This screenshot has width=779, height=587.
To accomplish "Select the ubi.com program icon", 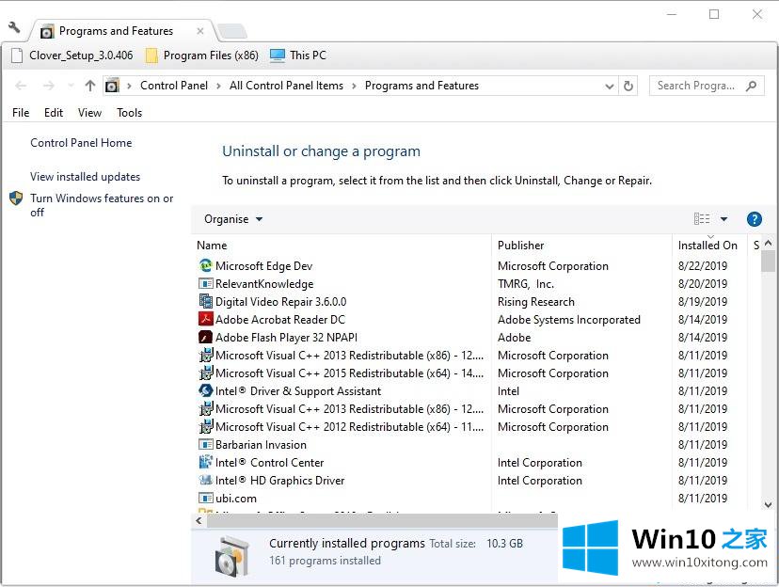I will pos(205,499).
